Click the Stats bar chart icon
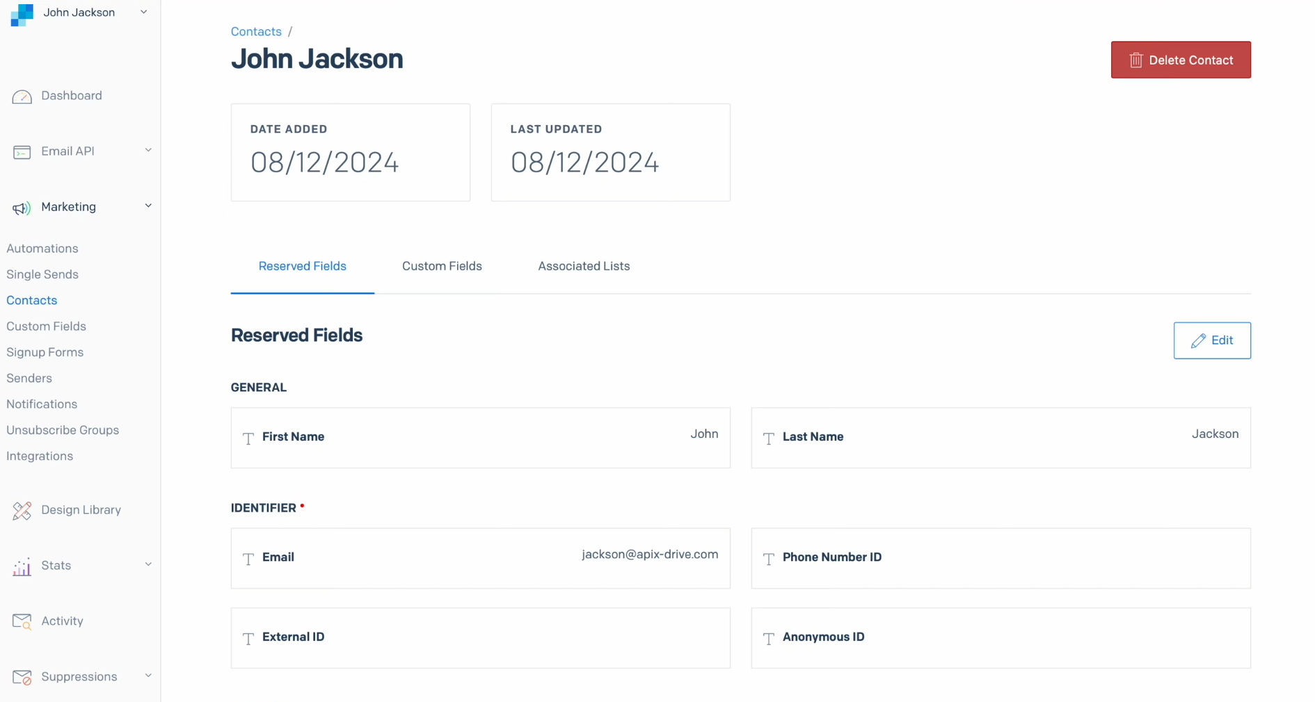The image size is (1315, 702). (x=22, y=566)
